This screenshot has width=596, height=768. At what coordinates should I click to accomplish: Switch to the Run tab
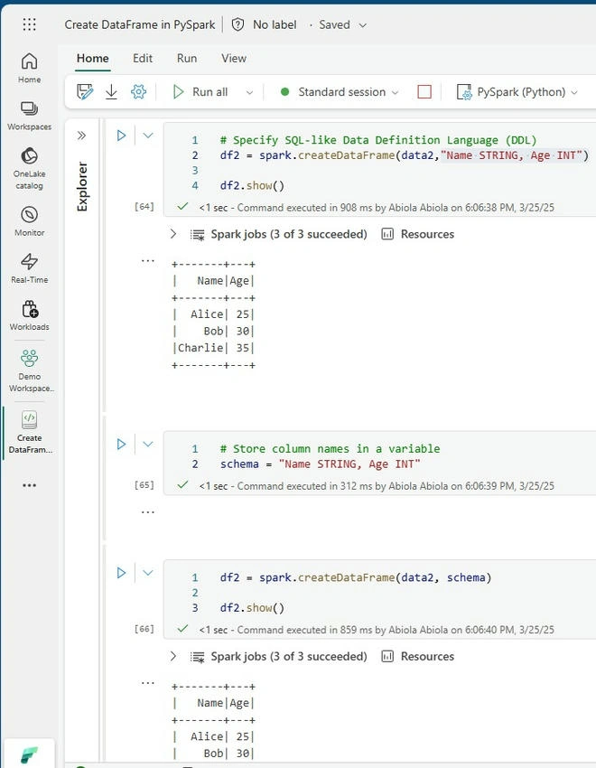[187, 59]
